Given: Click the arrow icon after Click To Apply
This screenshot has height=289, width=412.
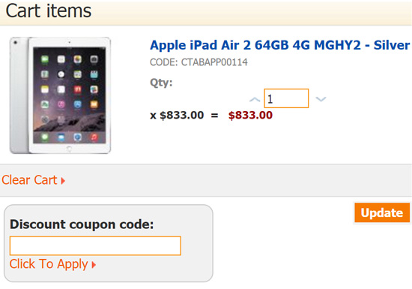Looking at the screenshot, I should [94, 264].
